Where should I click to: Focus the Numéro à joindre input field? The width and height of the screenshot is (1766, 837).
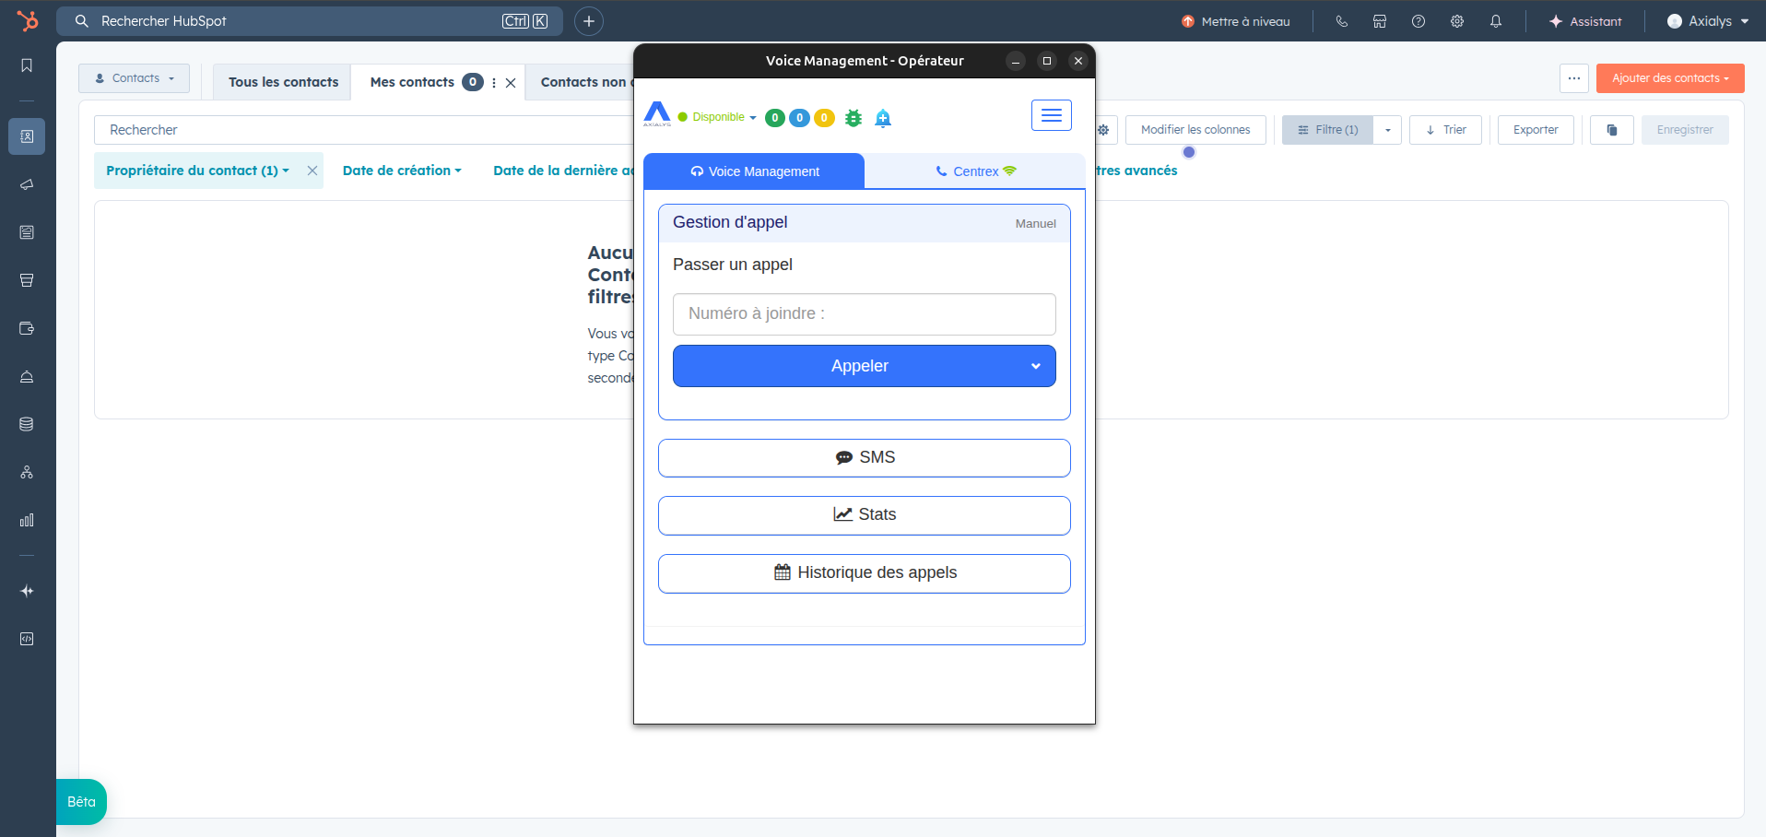(x=865, y=314)
